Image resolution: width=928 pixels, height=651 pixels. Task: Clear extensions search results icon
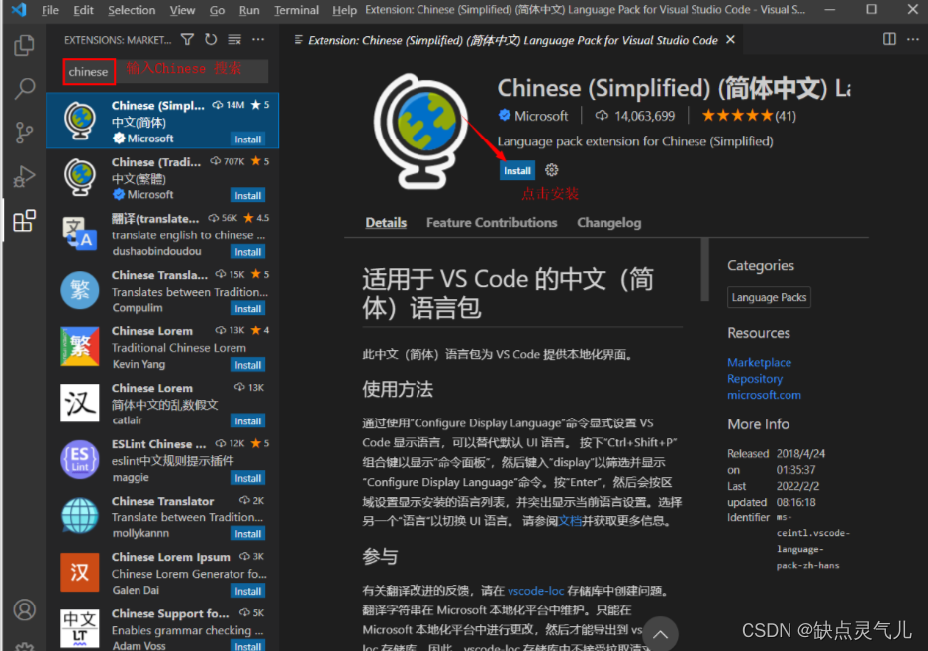(x=234, y=39)
